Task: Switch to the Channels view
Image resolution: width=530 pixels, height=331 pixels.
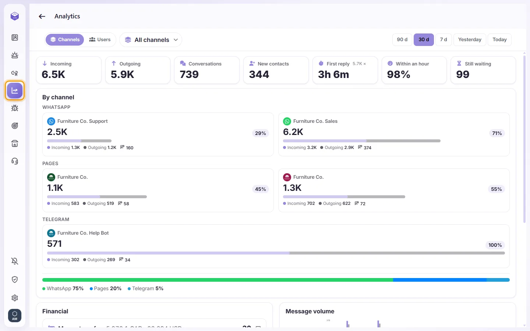Action: point(65,40)
